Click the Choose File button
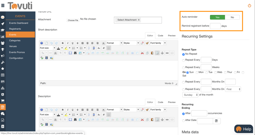This screenshot has width=255, height=135. pyautogui.click(x=73, y=20)
